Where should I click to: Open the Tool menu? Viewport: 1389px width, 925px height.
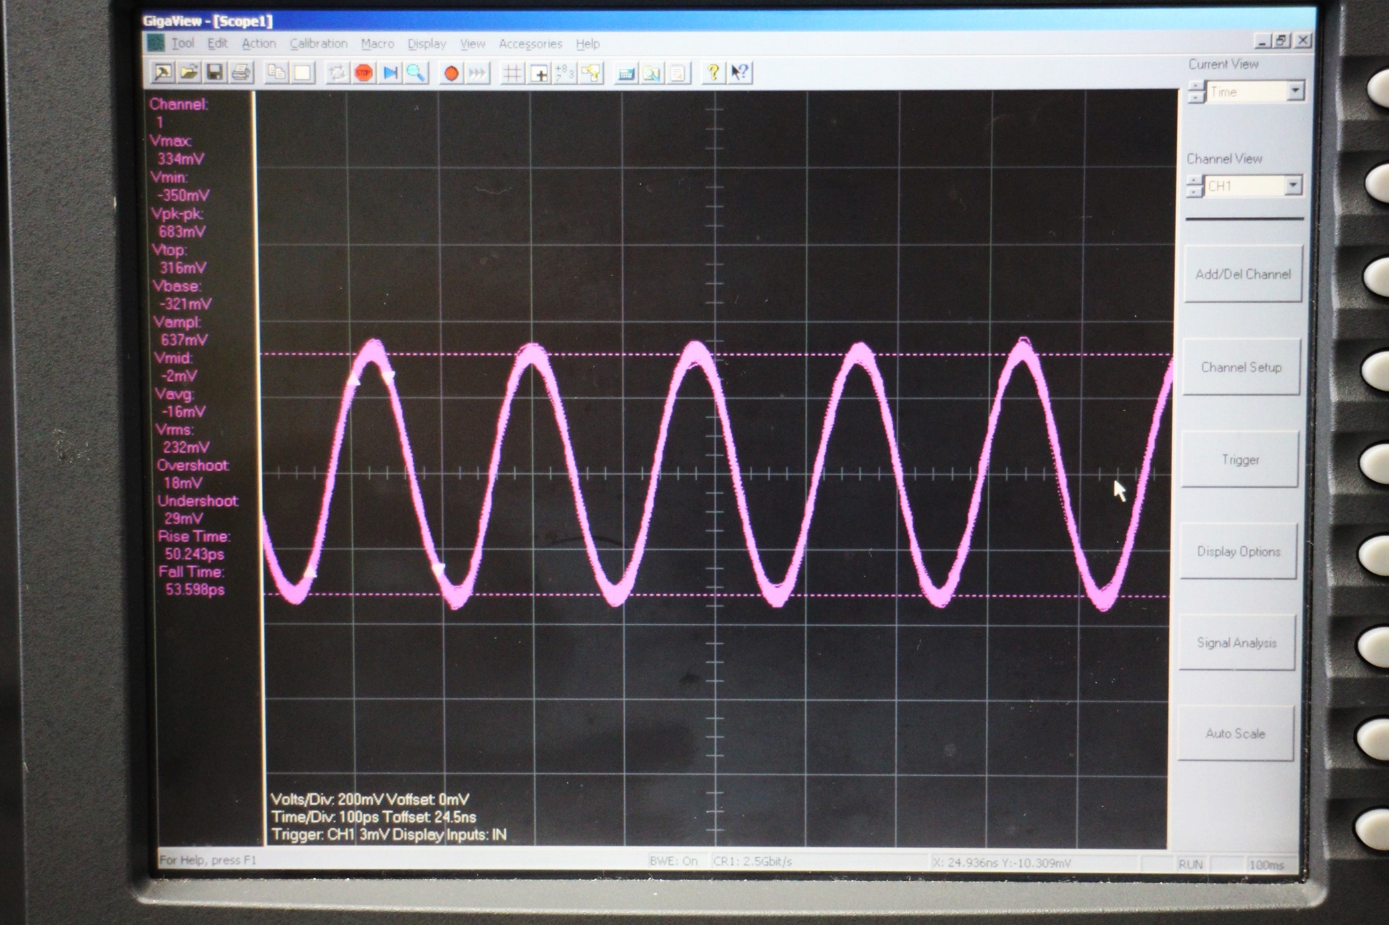pos(182,44)
